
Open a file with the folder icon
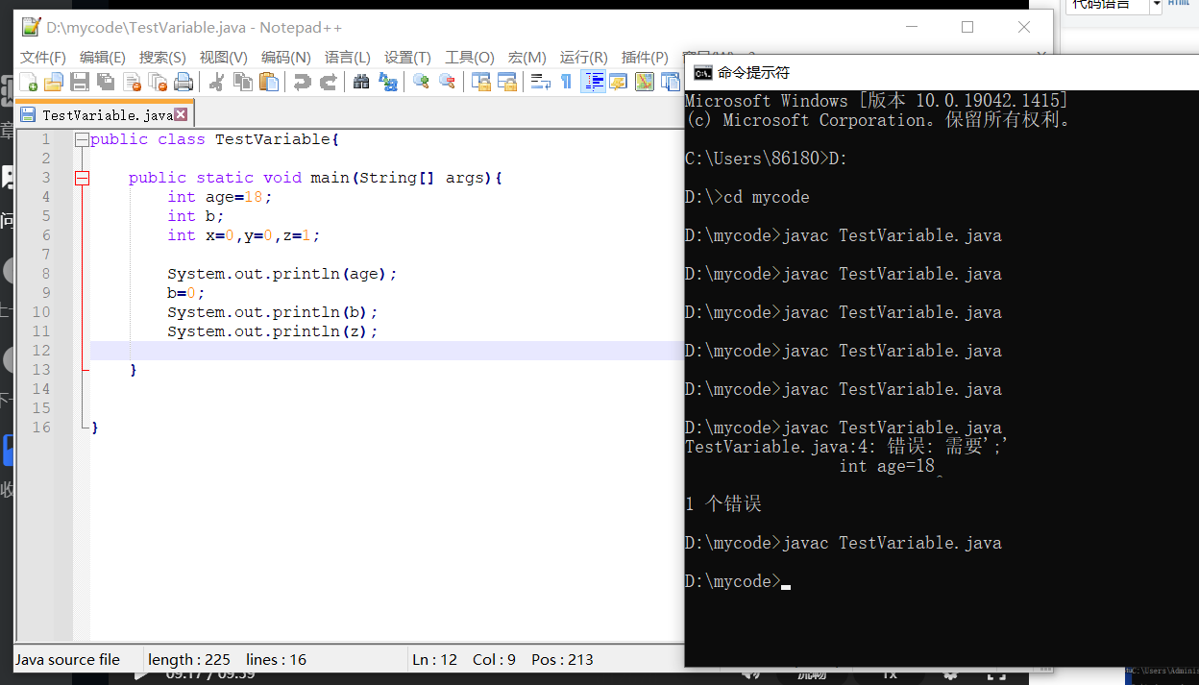pos(54,82)
